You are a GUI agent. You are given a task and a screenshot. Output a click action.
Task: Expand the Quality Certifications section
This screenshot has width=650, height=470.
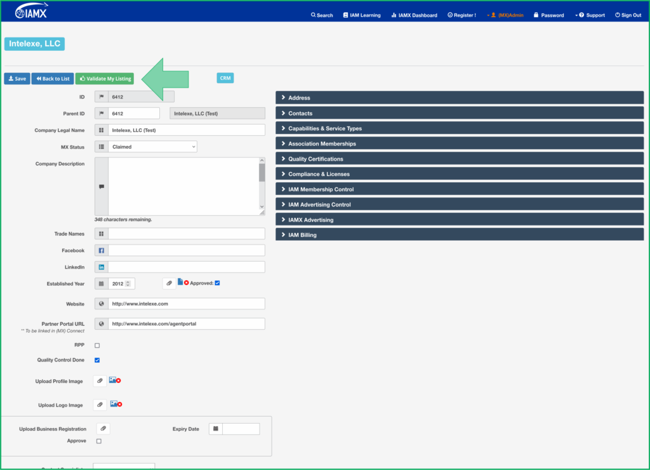pyautogui.click(x=460, y=158)
